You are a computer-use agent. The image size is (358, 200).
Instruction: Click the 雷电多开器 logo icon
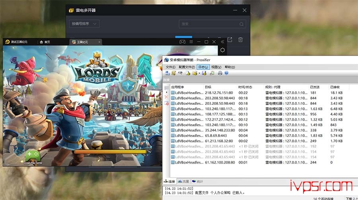[x=71, y=10]
